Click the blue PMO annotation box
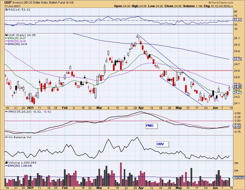 pos(151,126)
